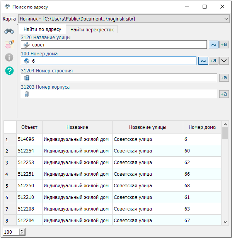Select the Найти по адресу tab
Screen dimensions: 232x238
tap(42, 29)
